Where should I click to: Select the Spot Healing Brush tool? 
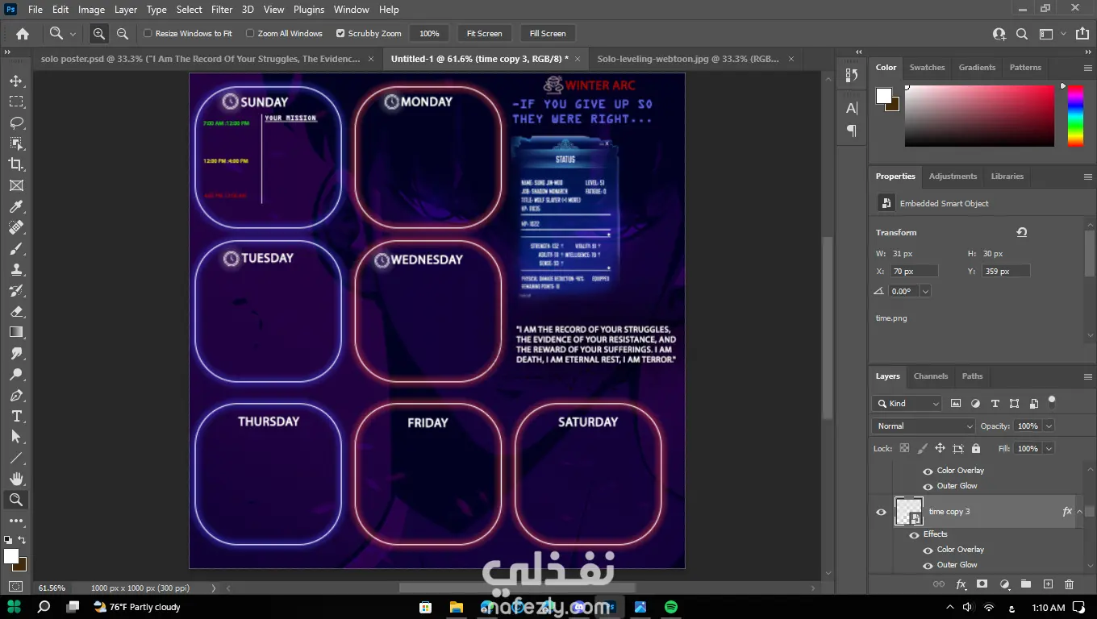pyautogui.click(x=16, y=227)
